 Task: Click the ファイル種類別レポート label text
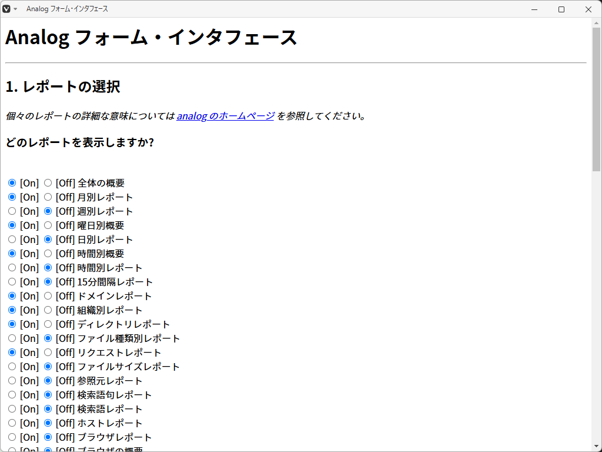pyautogui.click(x=129, y=338)
